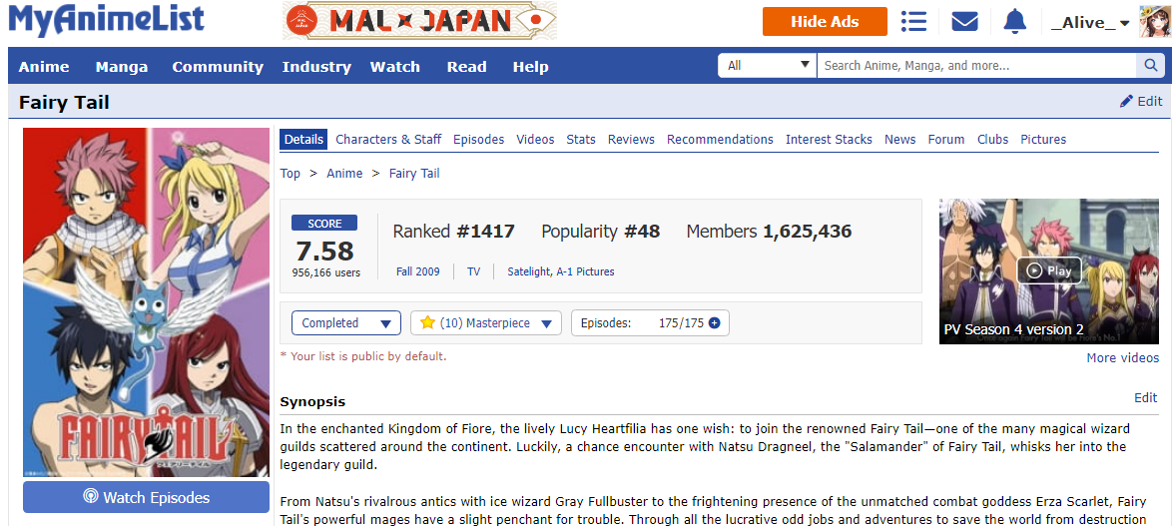
Task: Click the Ranked #1417 text
Action: pyautogui.click(x=454, y=232)
